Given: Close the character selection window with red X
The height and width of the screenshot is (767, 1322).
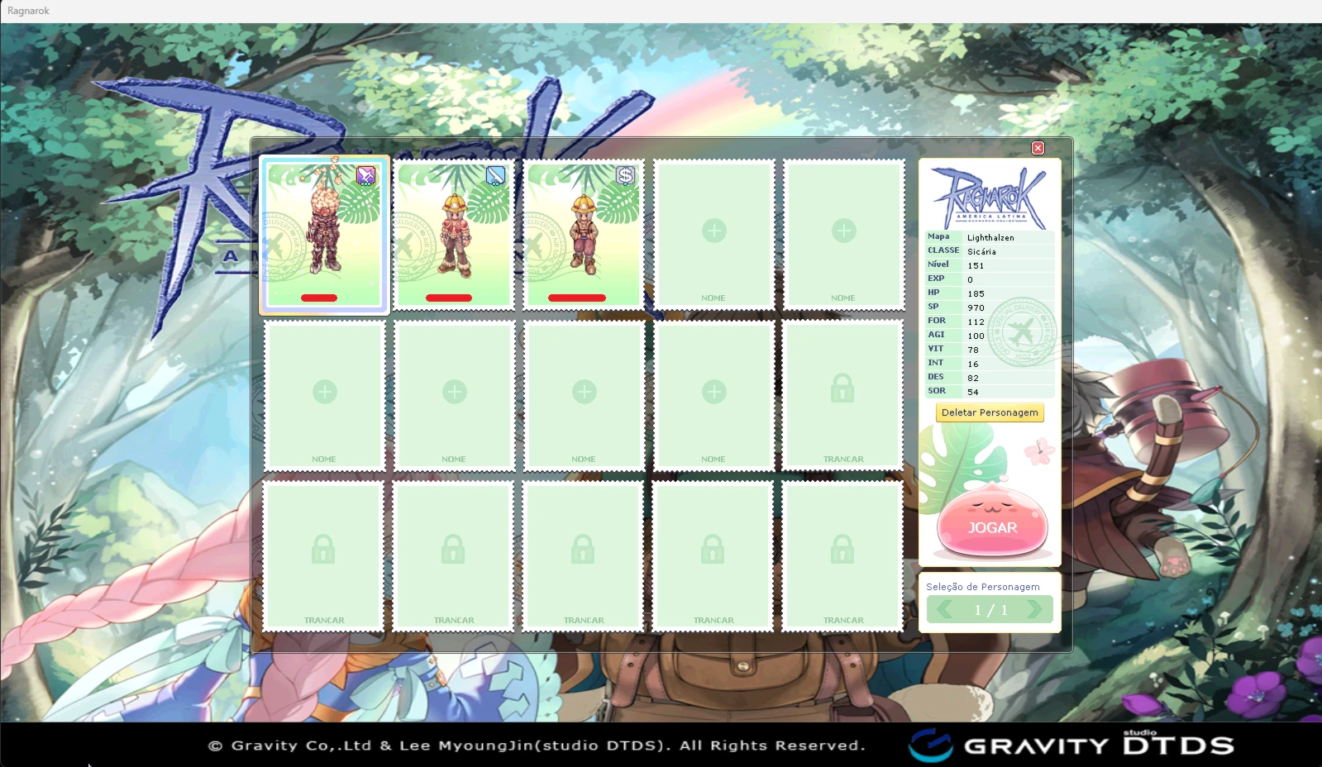Looking at the screenshot, I should point(1038,148).
